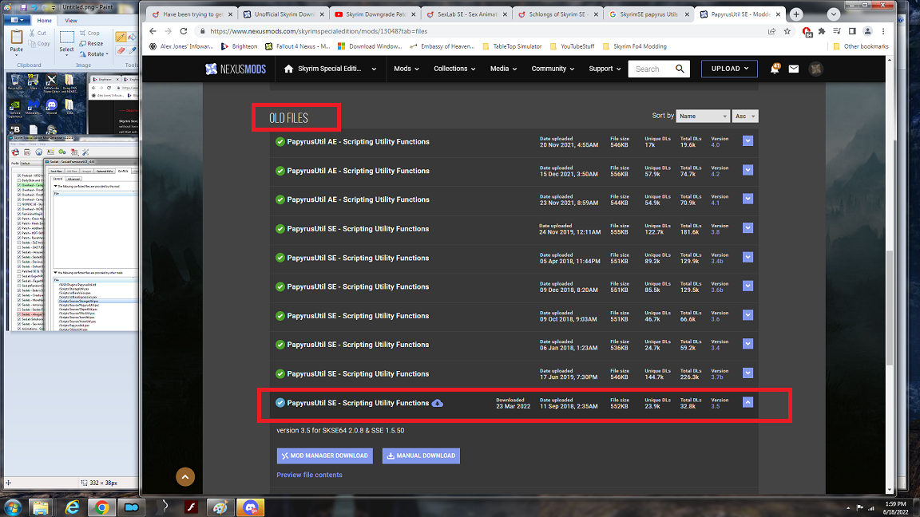Switch to the Skyrim Downgrade Patcher tab
The width and height of the screenshot is (920, 517).
375,14
